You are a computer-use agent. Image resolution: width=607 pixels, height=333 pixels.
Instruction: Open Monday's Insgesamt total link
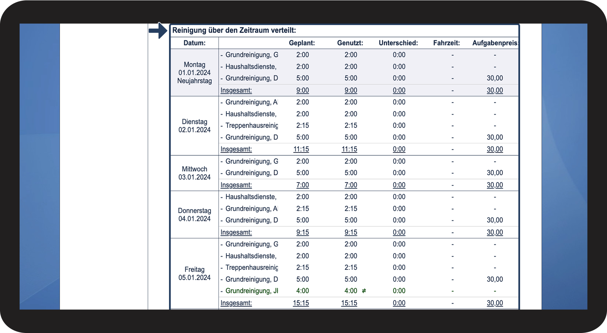tap(236, 91)
